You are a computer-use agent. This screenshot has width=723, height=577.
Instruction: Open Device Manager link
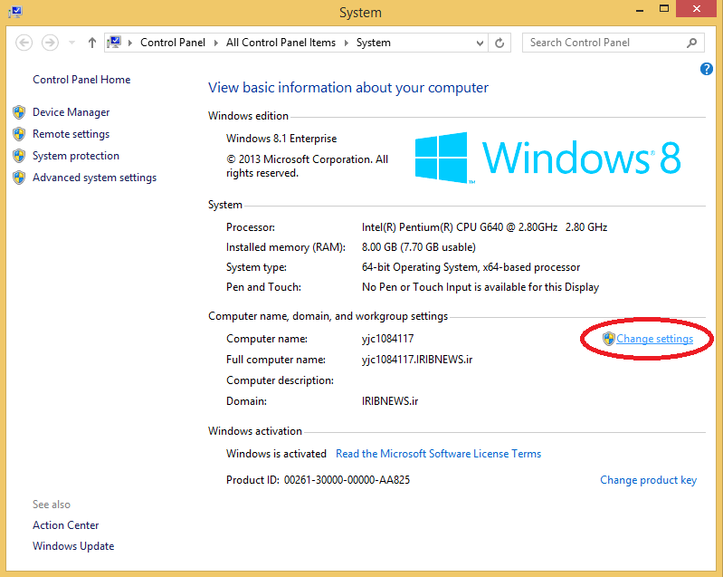pos(71,112)
